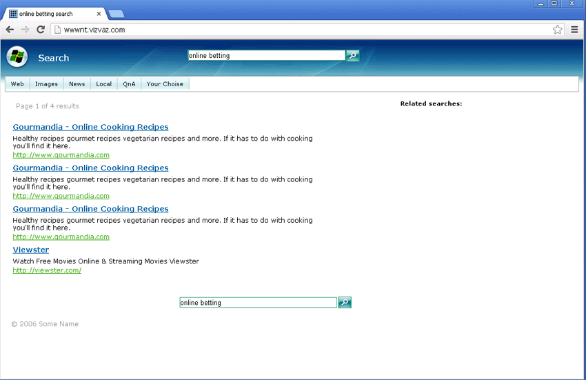
Task: Select the Your Choise tab
Action: pyautogui.click(x=165, y=84)
